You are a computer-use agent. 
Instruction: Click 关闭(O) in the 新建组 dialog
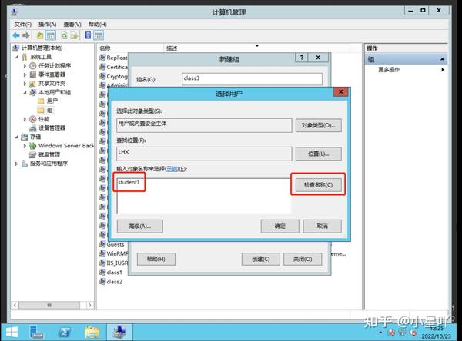303,259
